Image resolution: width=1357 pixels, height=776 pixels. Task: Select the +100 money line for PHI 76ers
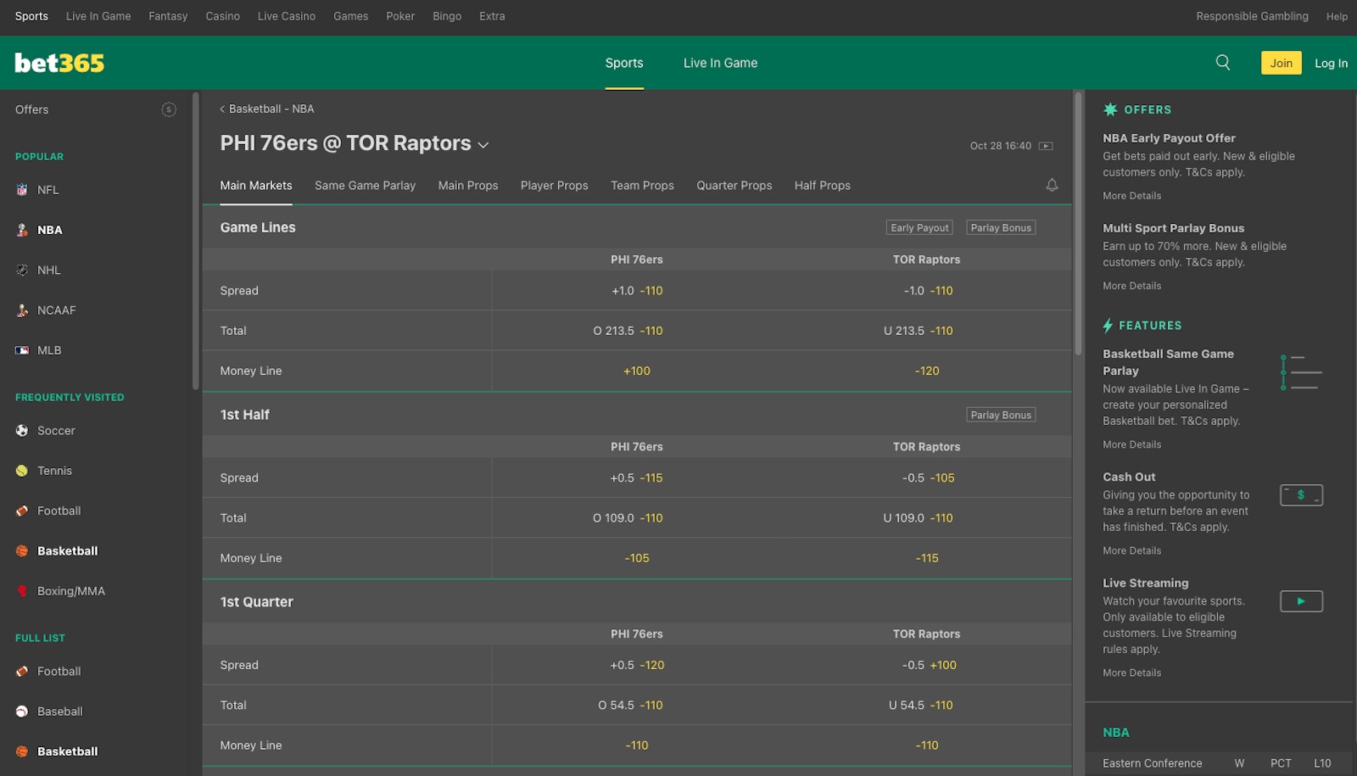coord(636,371)
